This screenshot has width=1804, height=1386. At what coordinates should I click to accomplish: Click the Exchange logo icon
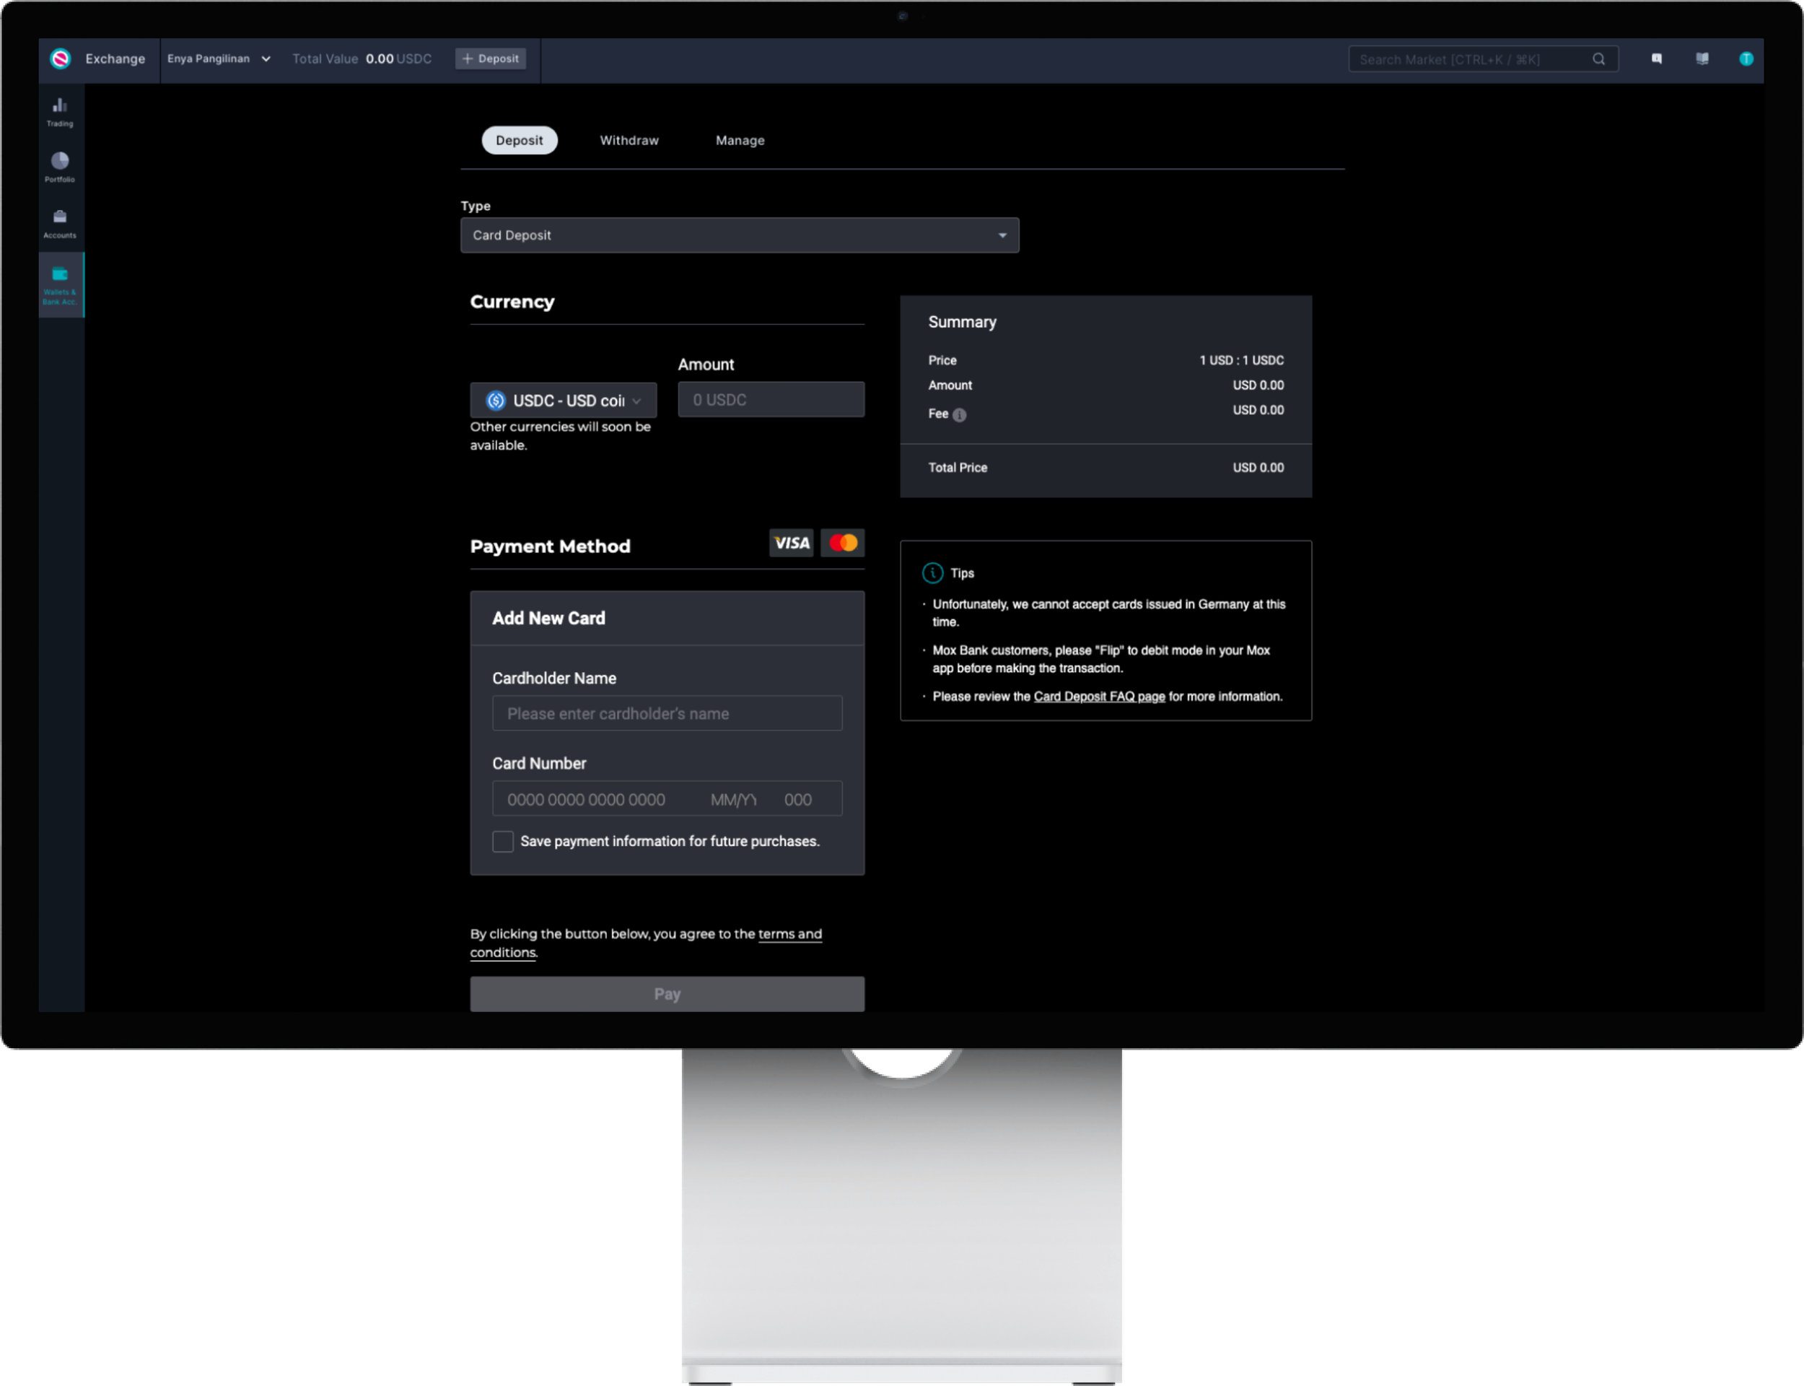point(60,58)
